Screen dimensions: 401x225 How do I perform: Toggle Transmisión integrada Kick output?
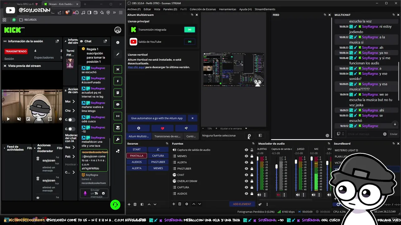(x=190, y=30)
